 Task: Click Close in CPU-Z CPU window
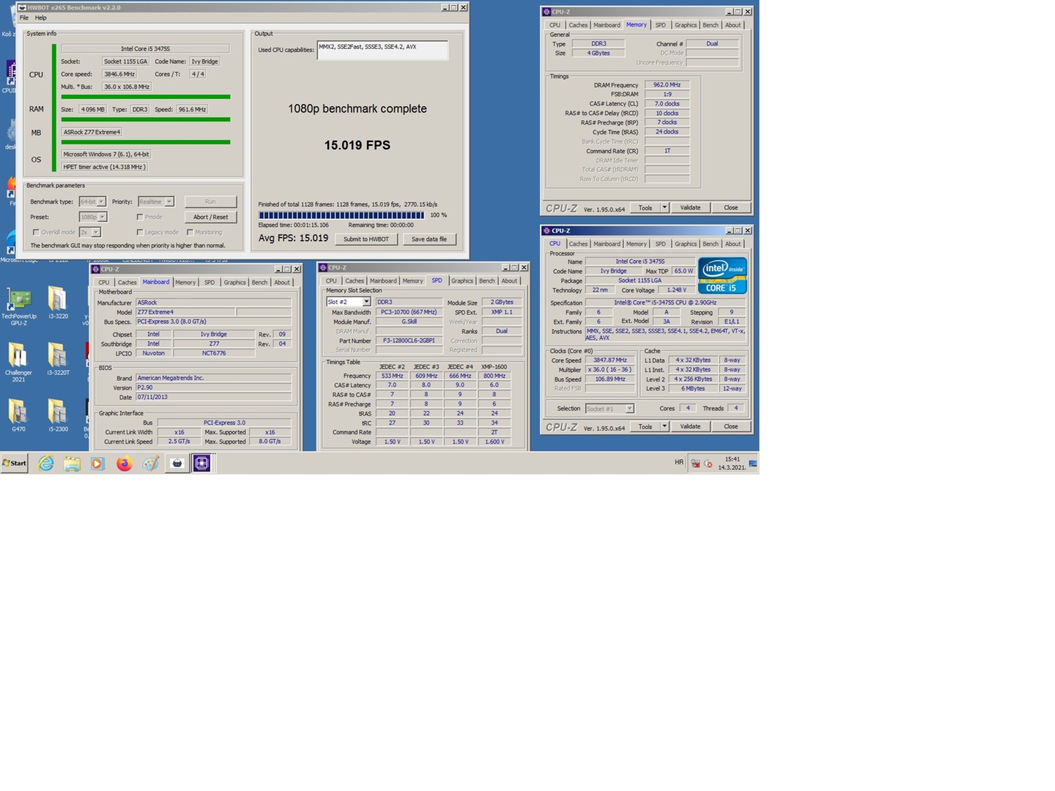(730, 426)
